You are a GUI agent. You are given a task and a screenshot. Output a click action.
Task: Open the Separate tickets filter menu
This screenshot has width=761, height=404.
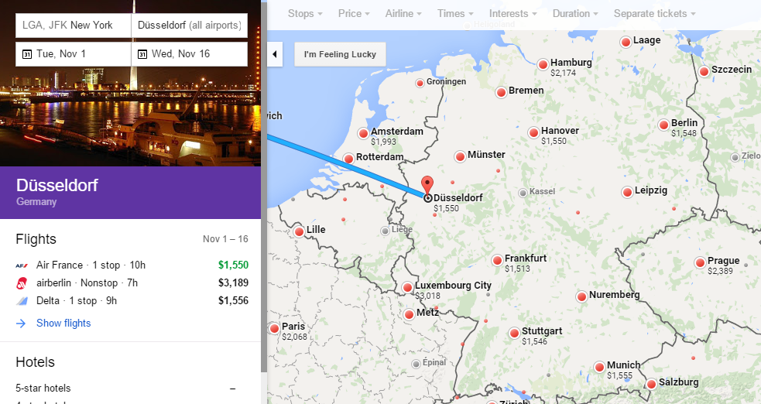[x=654, y=13]
